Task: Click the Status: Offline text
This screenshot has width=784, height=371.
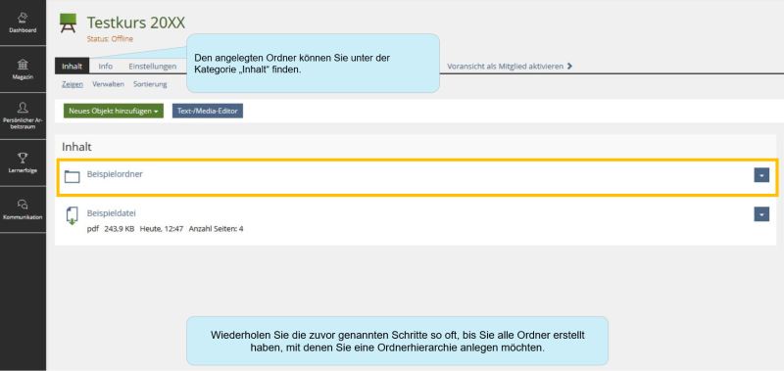Action: coord(110,39)
